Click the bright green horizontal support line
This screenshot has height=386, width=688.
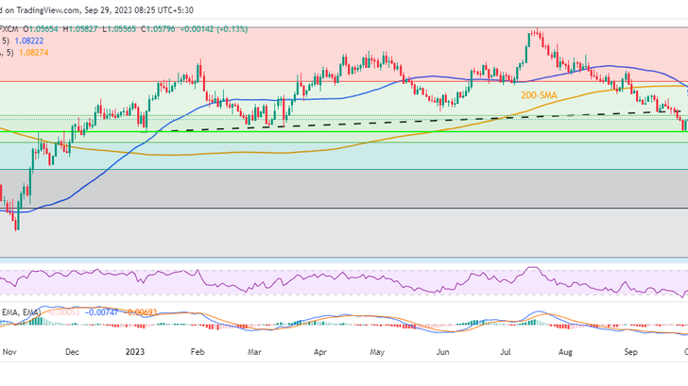[344, 131]
